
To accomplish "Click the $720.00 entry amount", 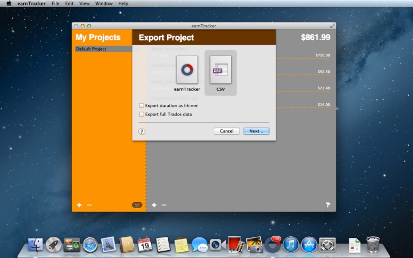I will click(323, 55).
